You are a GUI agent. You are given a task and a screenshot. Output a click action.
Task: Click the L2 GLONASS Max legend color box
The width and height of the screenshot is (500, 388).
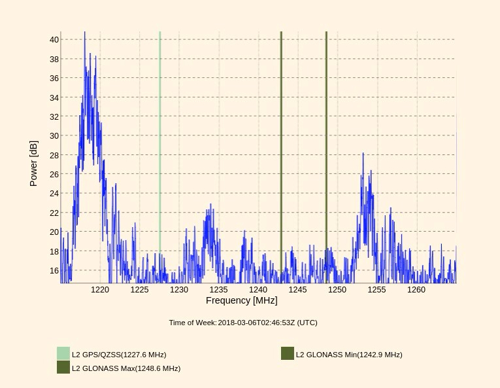pyautogui.click(x=63, y=368)
